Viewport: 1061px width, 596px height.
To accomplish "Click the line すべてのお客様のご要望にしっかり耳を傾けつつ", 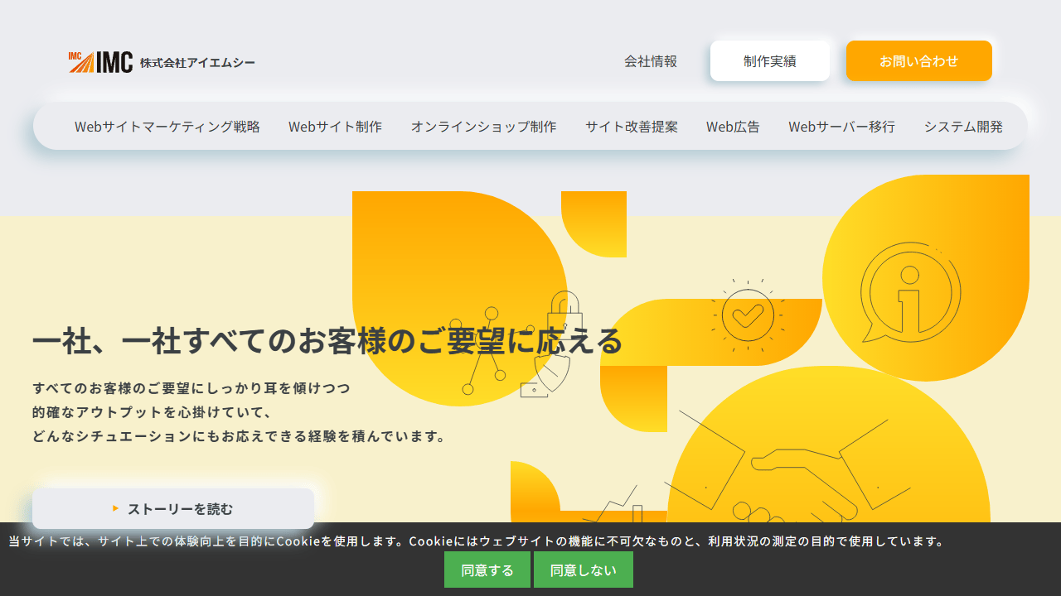I will coord(191,387).
